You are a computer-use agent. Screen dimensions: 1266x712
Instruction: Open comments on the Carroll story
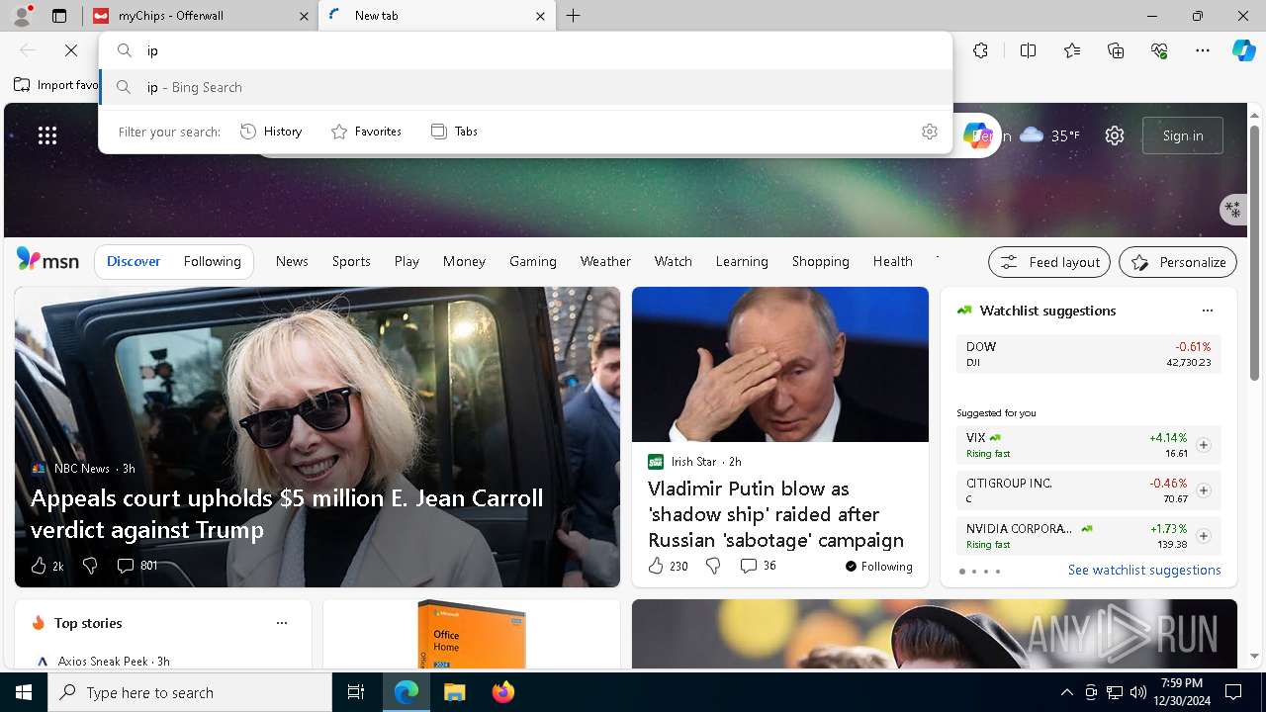pyautogui.click(x=136, y=566)
